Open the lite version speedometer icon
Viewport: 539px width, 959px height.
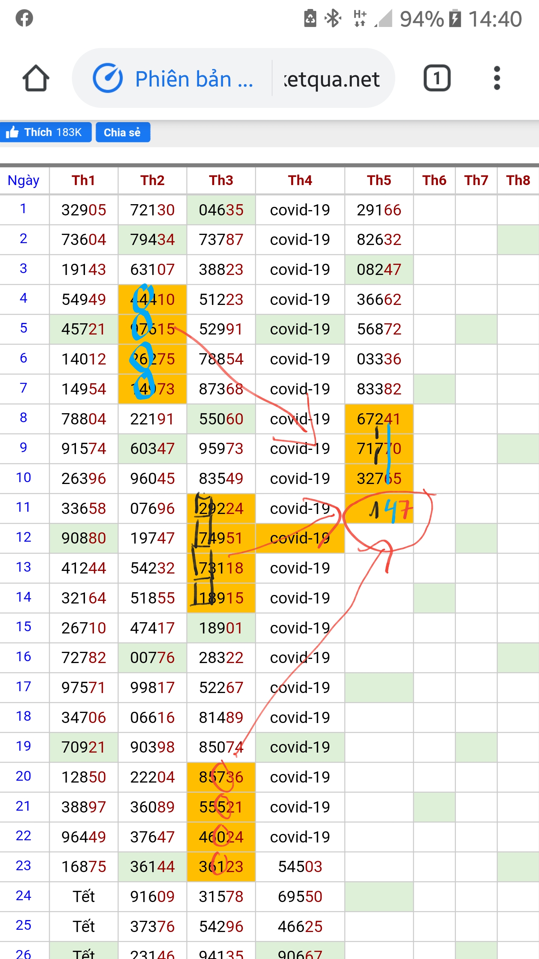pyautogui.click(x=108, y=78)
